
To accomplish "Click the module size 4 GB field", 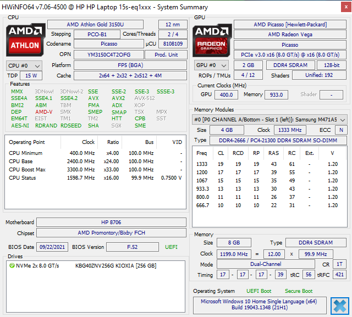I will coord(227,130).
